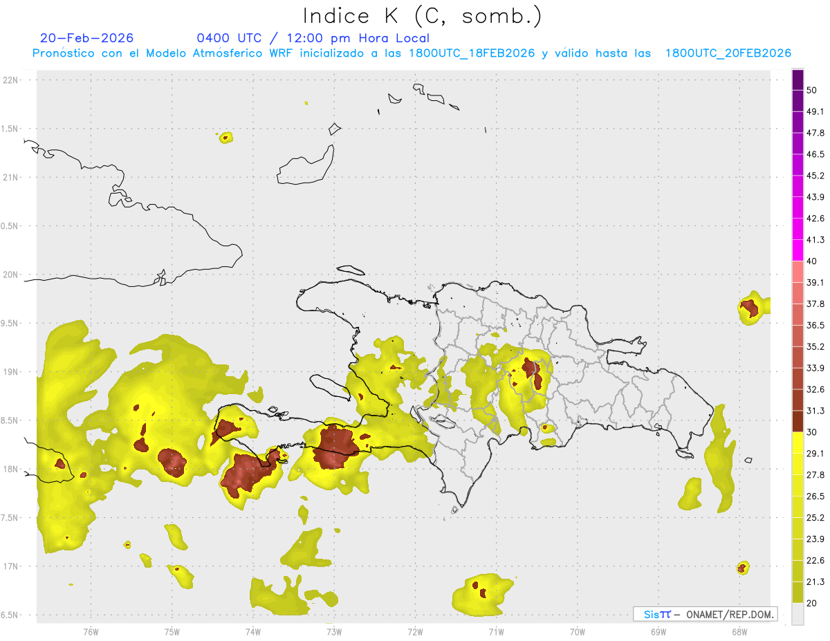
Task: Click the latitude label "6.5N"
Action: [x=10, y=615]
